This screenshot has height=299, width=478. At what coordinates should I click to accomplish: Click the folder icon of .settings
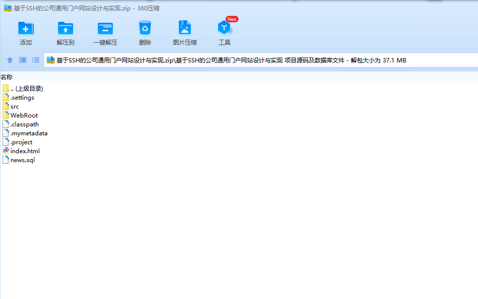[5, 97]
